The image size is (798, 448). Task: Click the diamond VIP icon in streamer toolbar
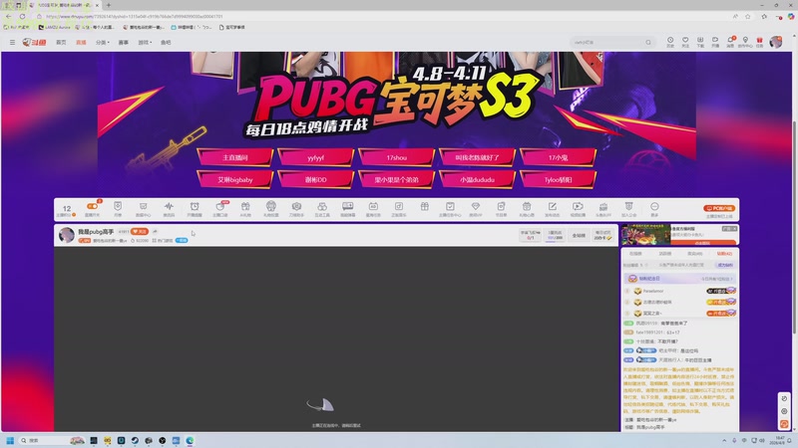tap(476, 206)
